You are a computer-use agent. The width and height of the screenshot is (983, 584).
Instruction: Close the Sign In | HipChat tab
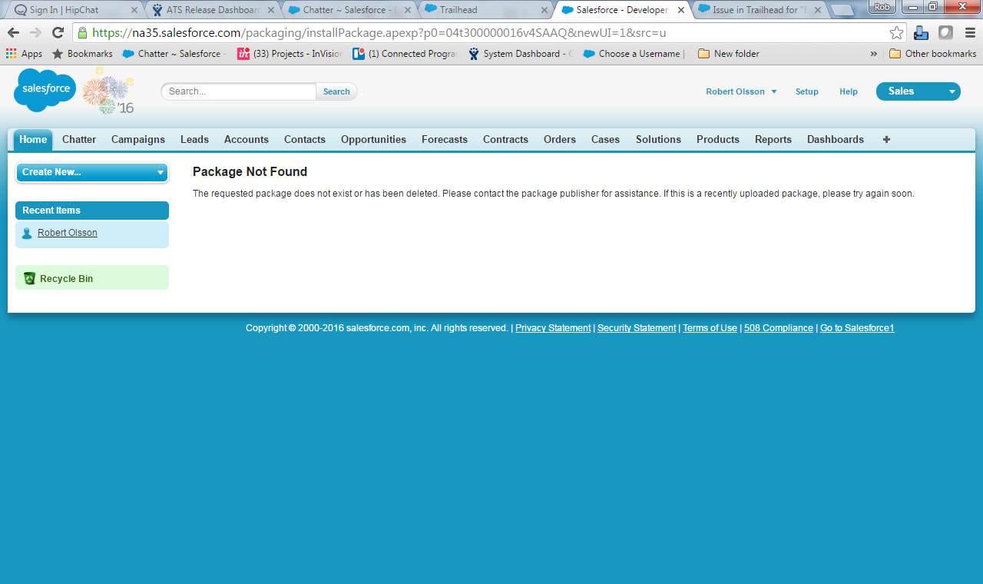coord(134,10)
